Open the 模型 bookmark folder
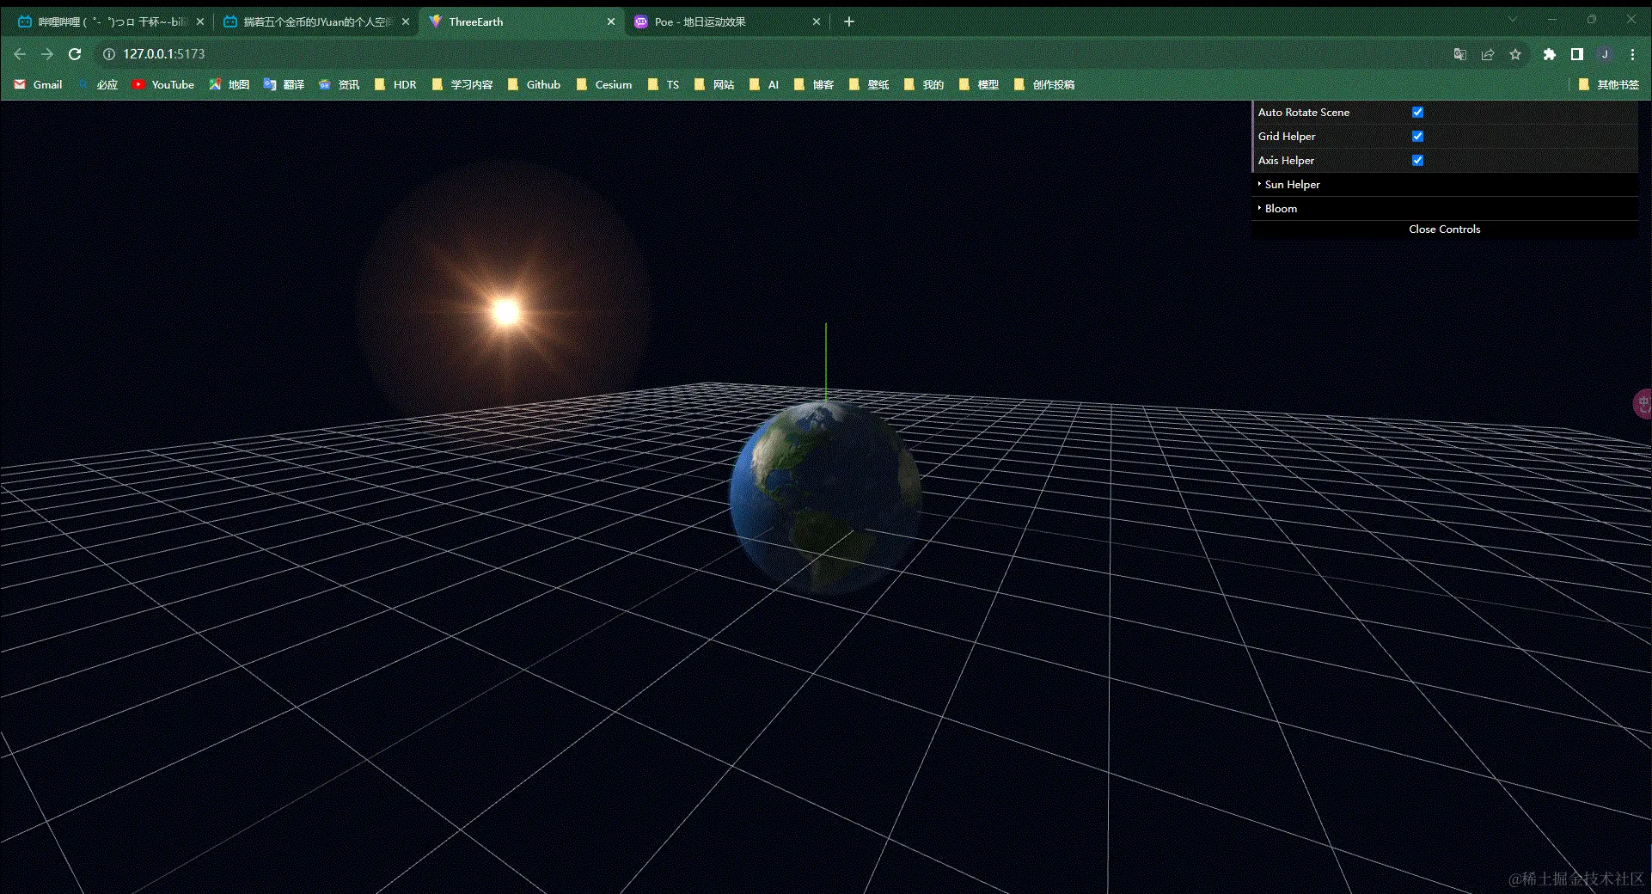This screenshot has height=894, width=1652. [979, 84]
